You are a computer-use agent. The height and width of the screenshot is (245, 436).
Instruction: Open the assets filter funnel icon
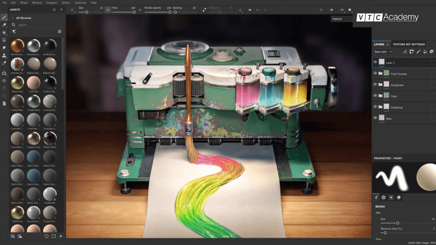(x=14, y=31)
